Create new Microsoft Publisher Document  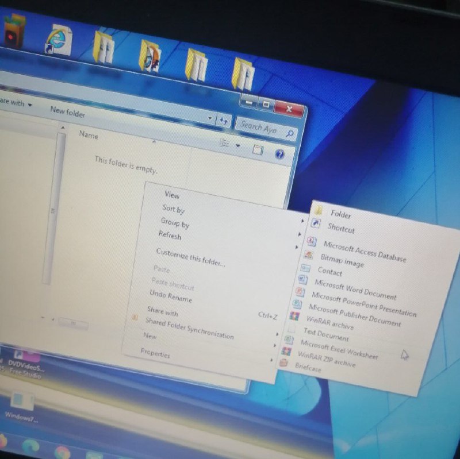[354, 315]
